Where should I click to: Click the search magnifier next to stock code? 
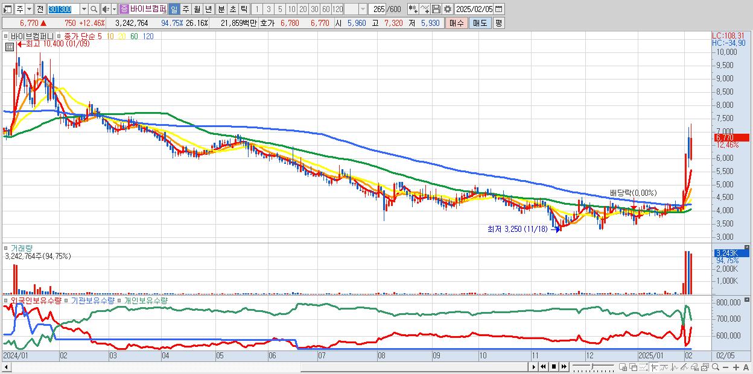(94, 9)
